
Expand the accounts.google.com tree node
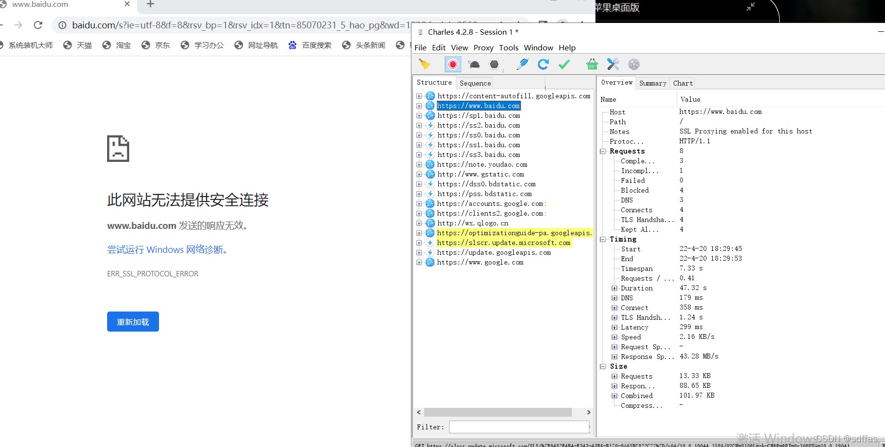pyautogui.click(x=419, y=203)
